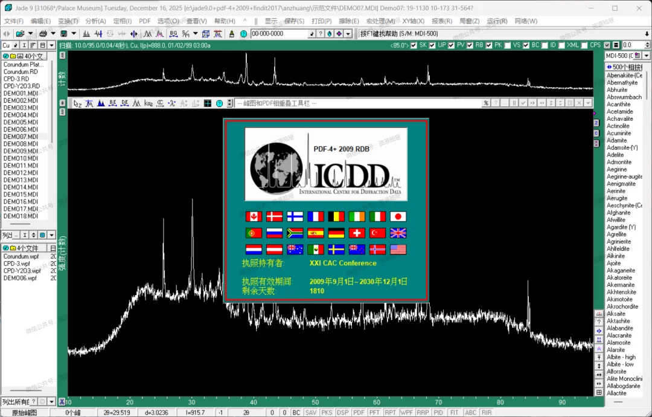Click the pink profile fitting peak icon
Viewport: 652px width, 417px height.
pyautogui.click(x=159, y=34)
